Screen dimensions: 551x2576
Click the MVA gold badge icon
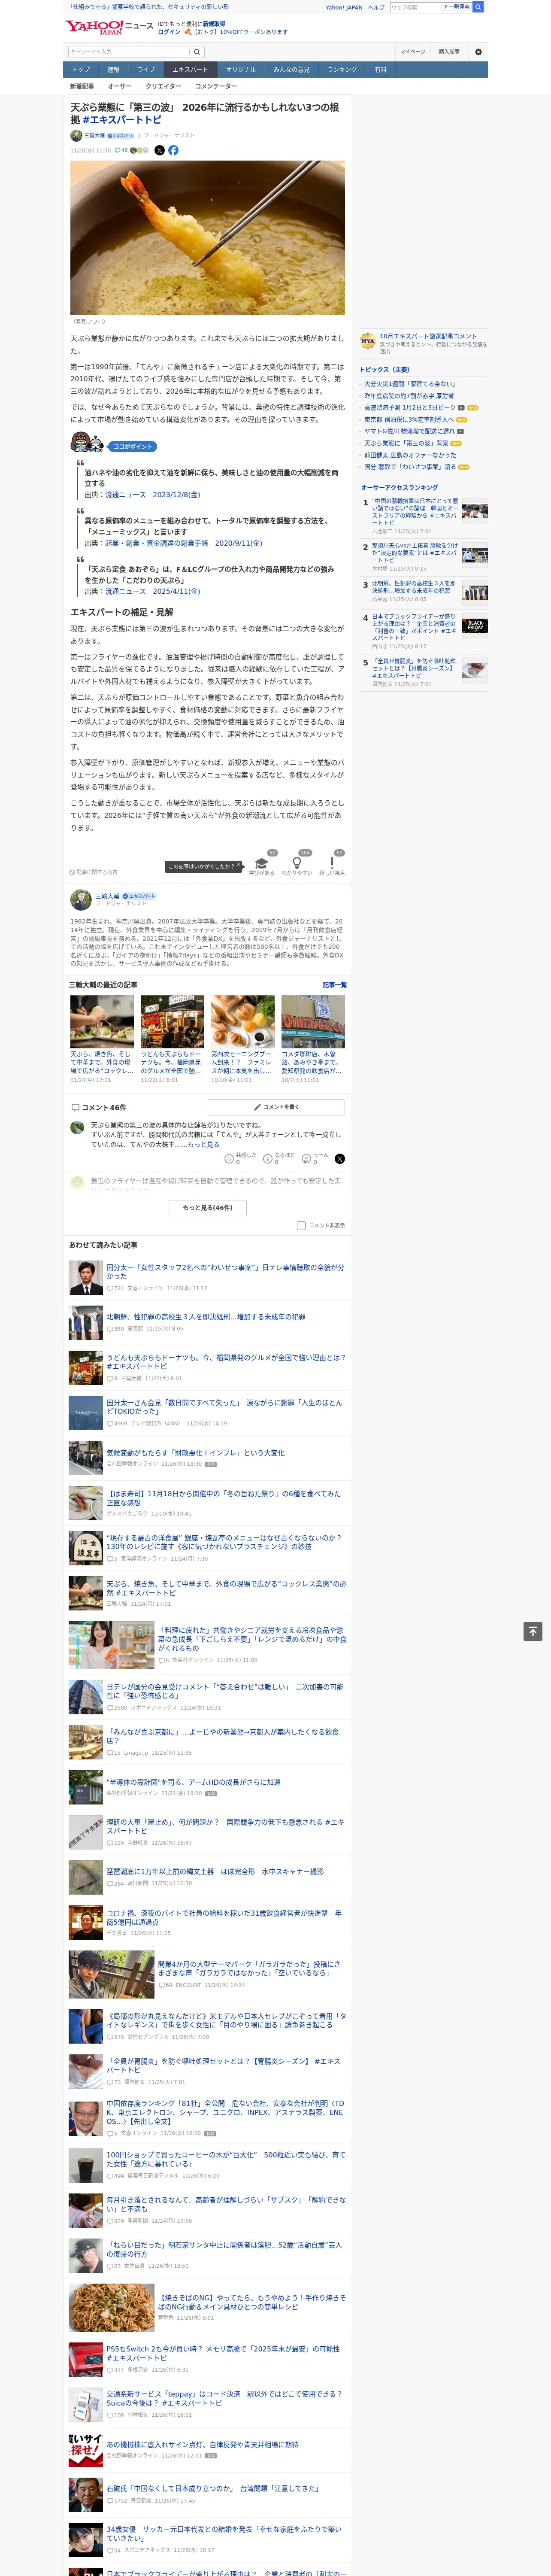click(368, 340)
